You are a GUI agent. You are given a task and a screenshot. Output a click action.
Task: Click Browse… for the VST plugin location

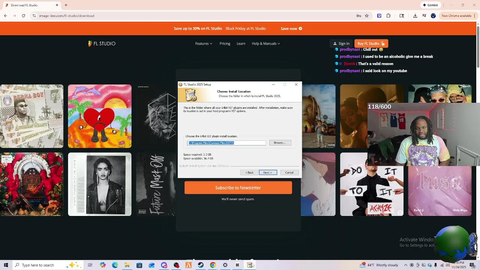coord(280,143)
